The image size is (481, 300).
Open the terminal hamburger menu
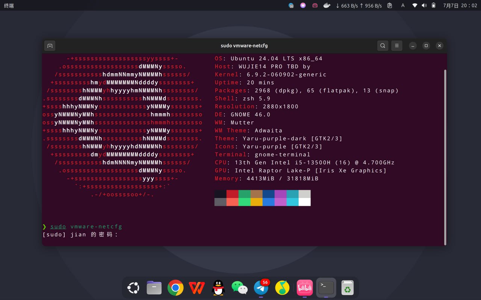[x=396, y=46]
